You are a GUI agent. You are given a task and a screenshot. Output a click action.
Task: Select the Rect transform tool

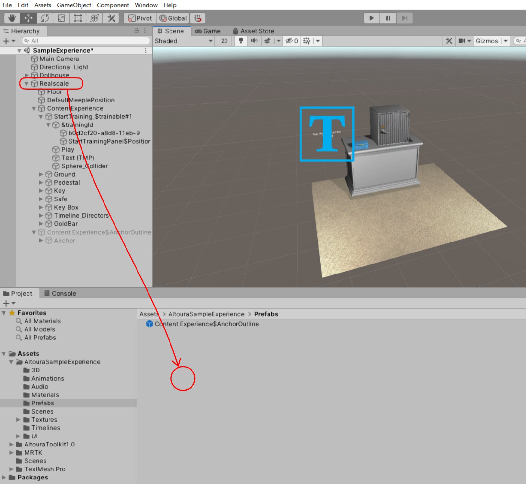pyautogui.click(x=78, y=18)
